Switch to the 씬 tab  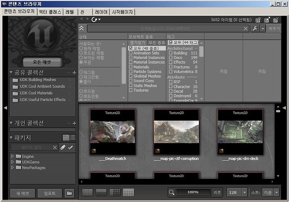coord(82,12)
